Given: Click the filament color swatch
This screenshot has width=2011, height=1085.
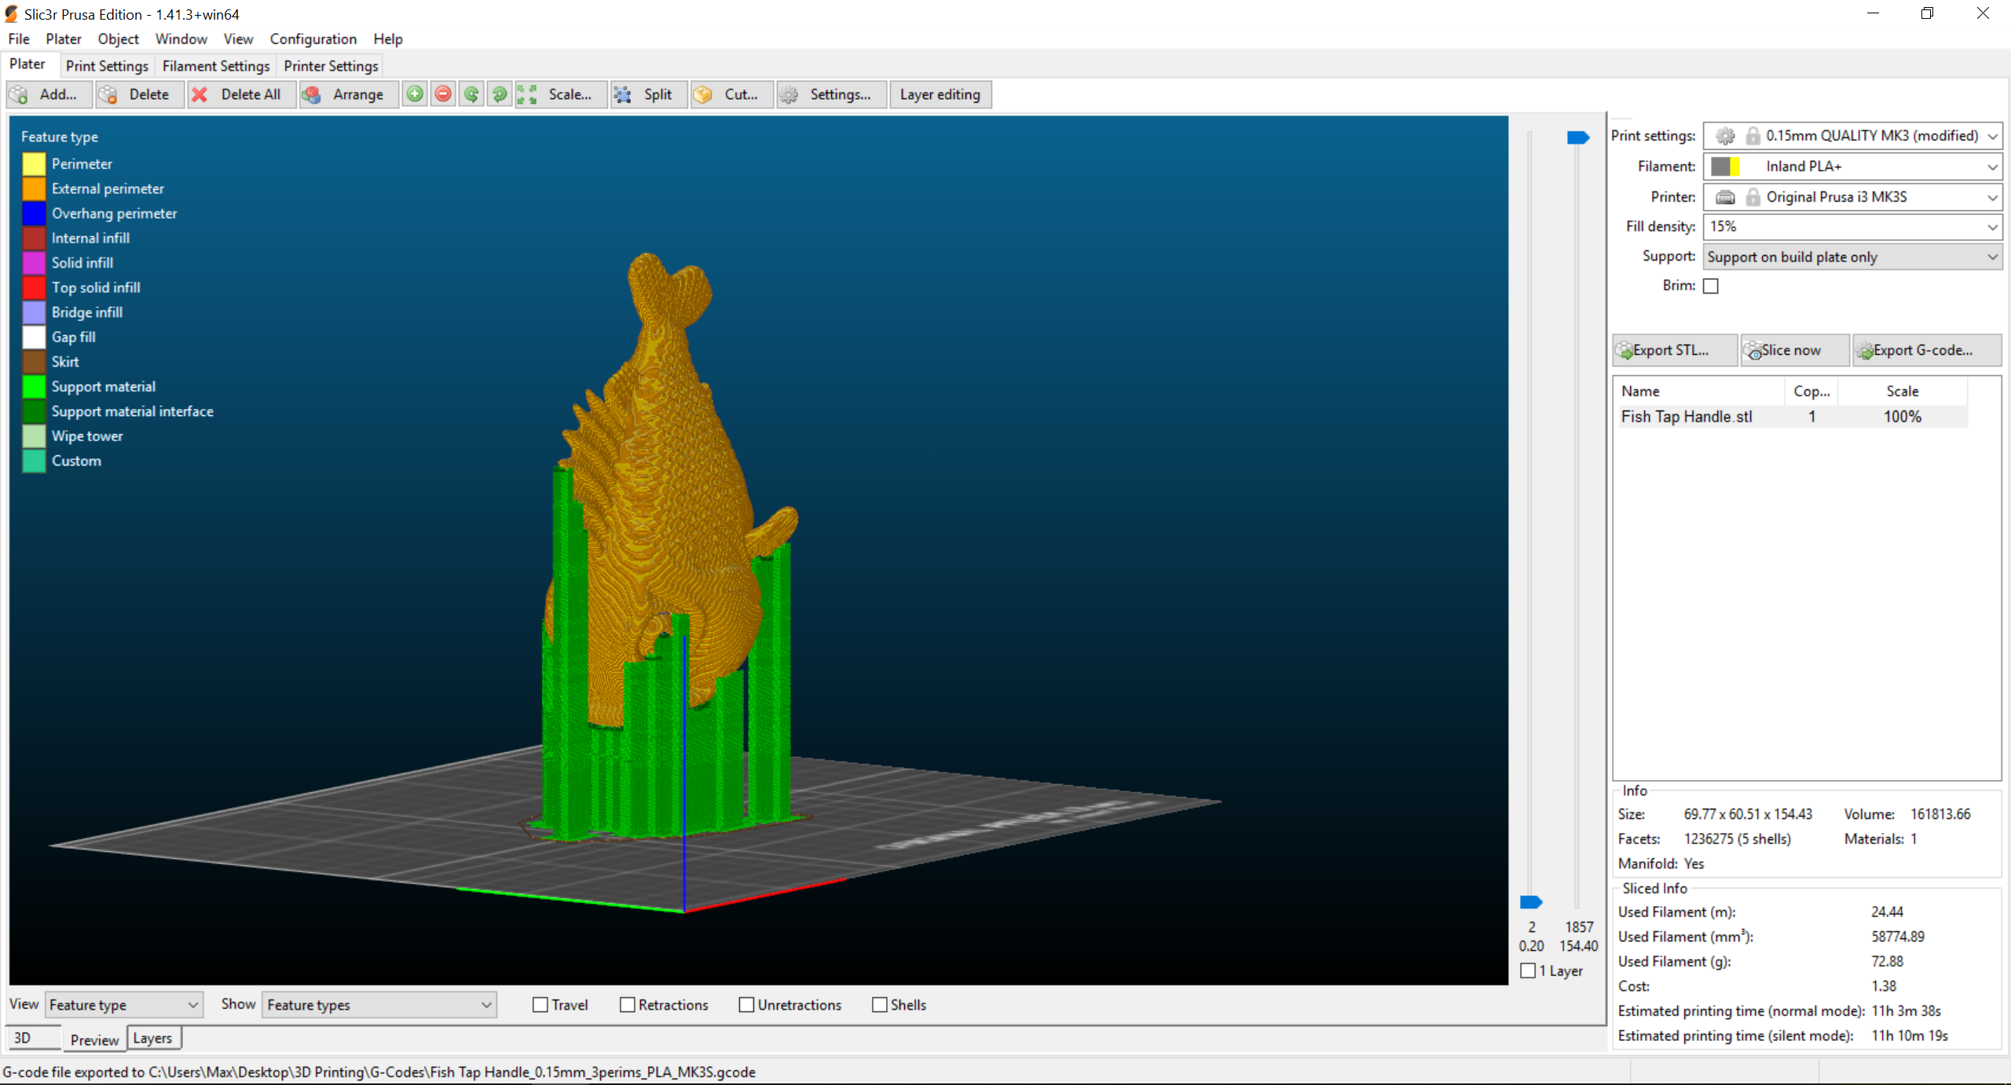Looking at the screenshot, I should [x=1725, y=166].
